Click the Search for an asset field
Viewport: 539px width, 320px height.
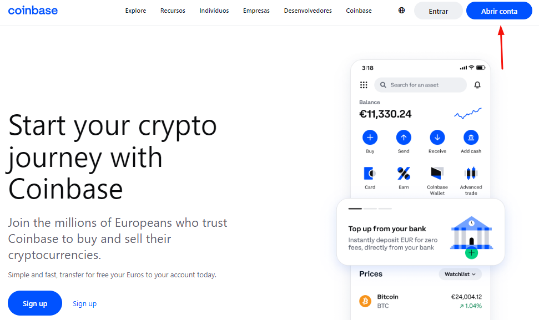point(420,85)
